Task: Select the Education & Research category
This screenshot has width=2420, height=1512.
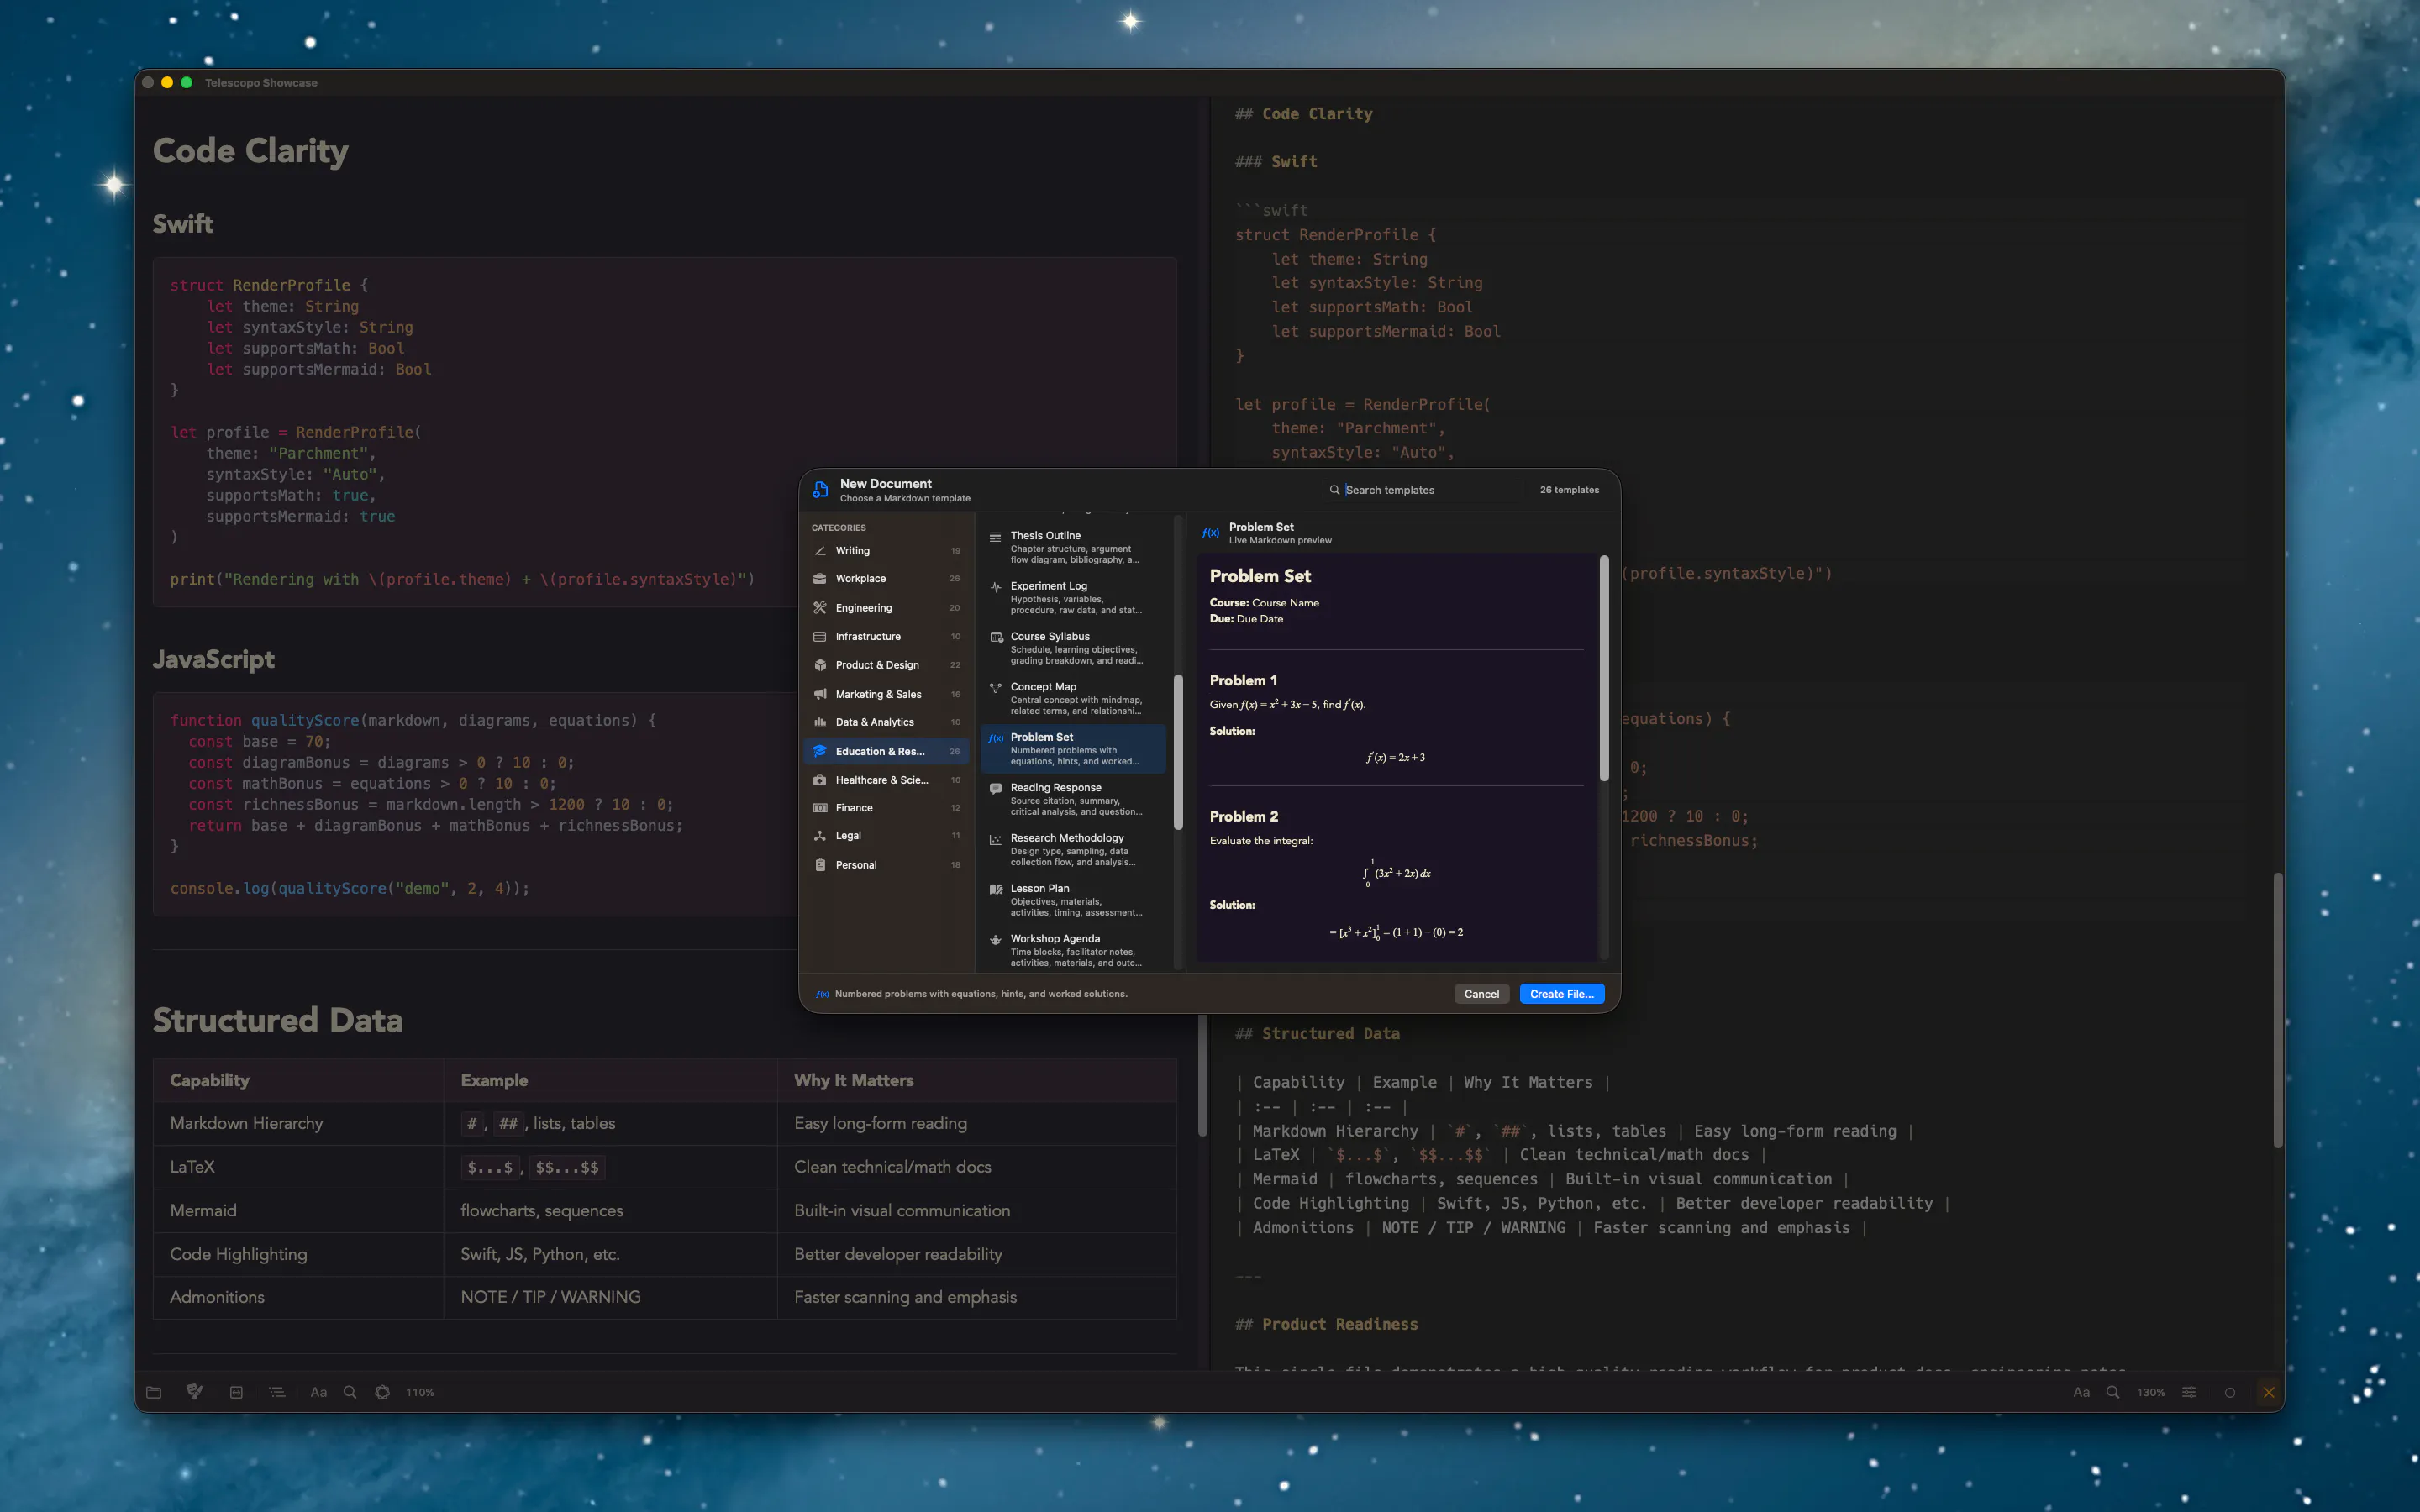Action: click(887, 751)
